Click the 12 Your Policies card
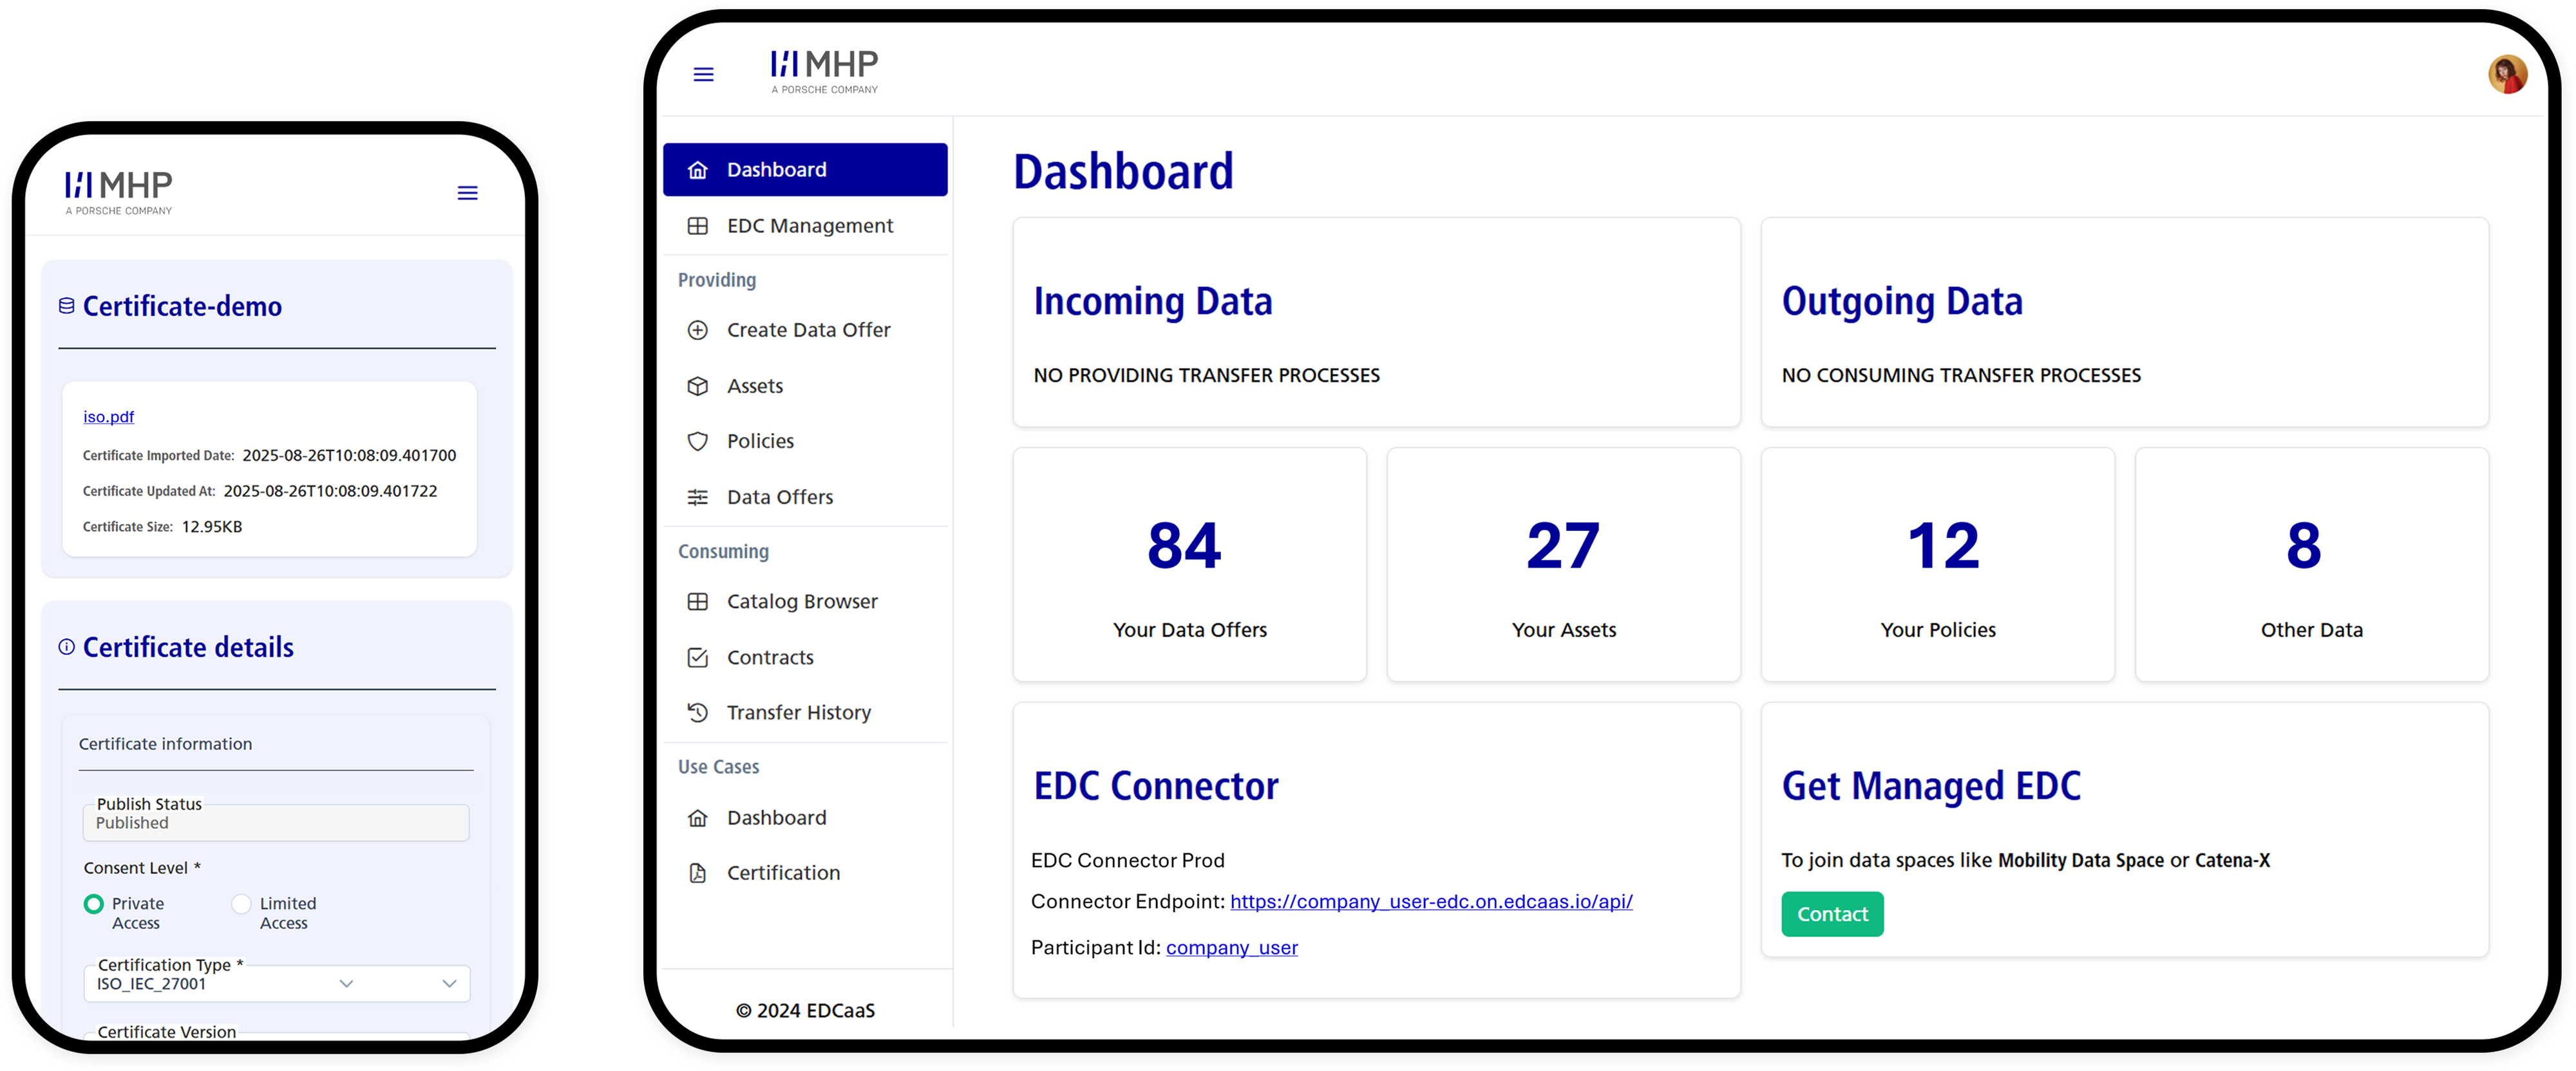 pyautogui.click(x=1937, y=564)
